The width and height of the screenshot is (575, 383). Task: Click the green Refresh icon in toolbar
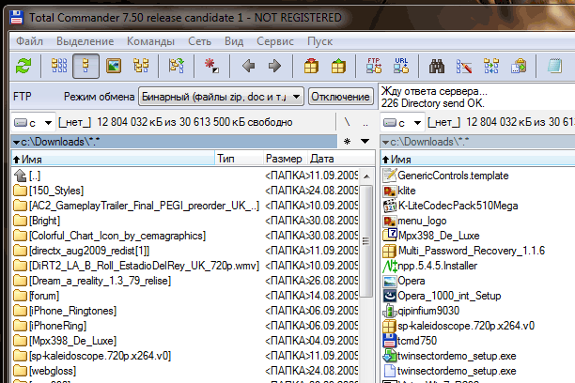pyautogui.click(x=23, y=66)
